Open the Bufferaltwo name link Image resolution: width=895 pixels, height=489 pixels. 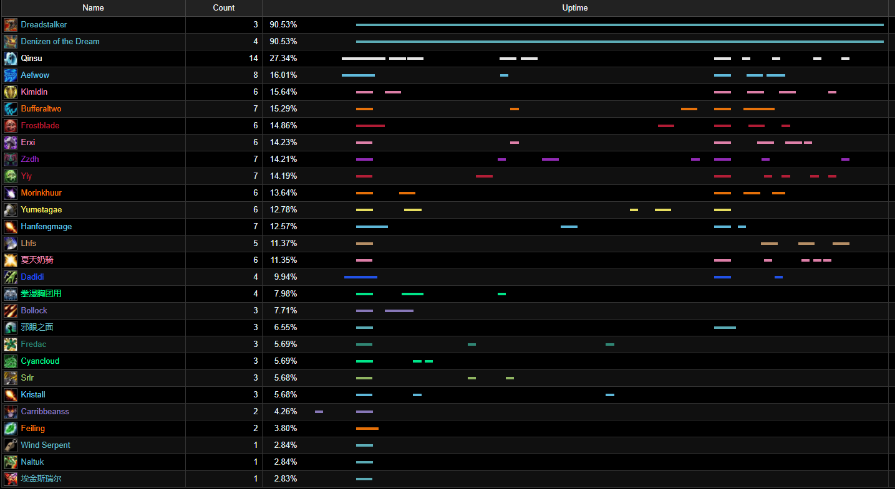pyautogui.click(x=41, y=109)
